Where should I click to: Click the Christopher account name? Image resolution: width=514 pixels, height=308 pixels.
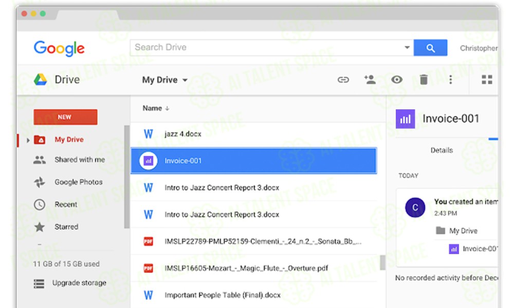[479, 48]
